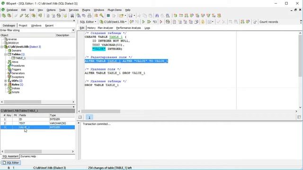
Task: Click the blue Find binoculars icon
Action: coord(157,16)
